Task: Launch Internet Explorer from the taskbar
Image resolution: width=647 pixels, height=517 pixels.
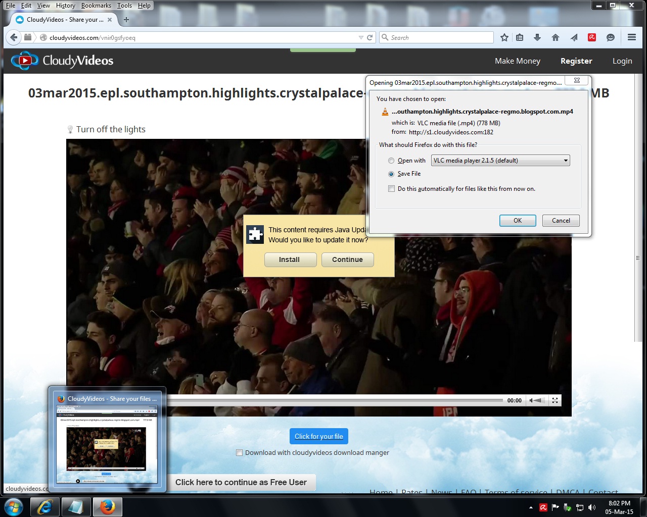Action: pyautogui.click(x=45, y=507)
